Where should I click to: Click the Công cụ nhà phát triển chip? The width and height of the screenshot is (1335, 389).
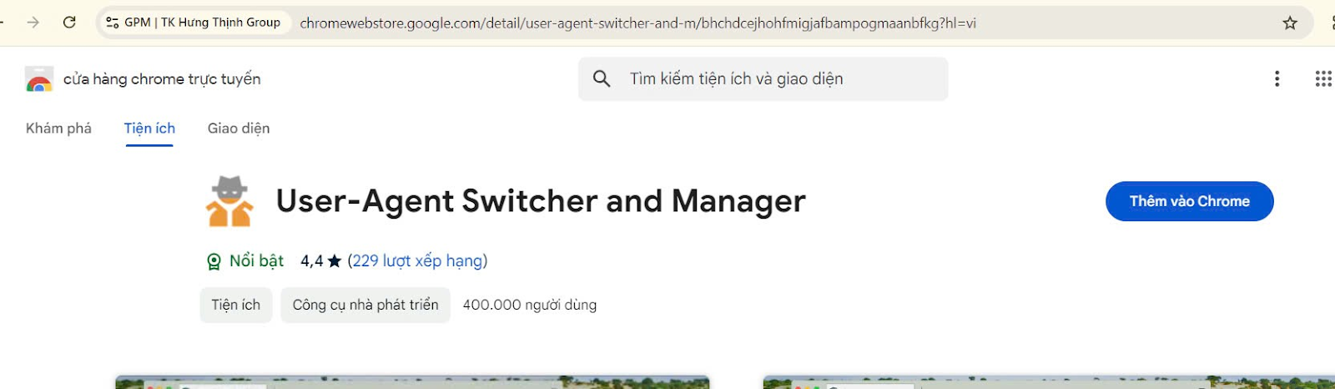tap(365, 305)
